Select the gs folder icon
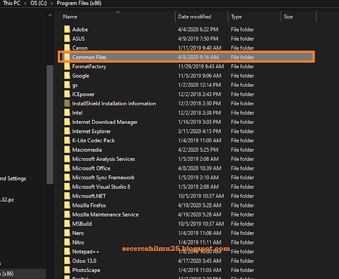 pos(67,85)
